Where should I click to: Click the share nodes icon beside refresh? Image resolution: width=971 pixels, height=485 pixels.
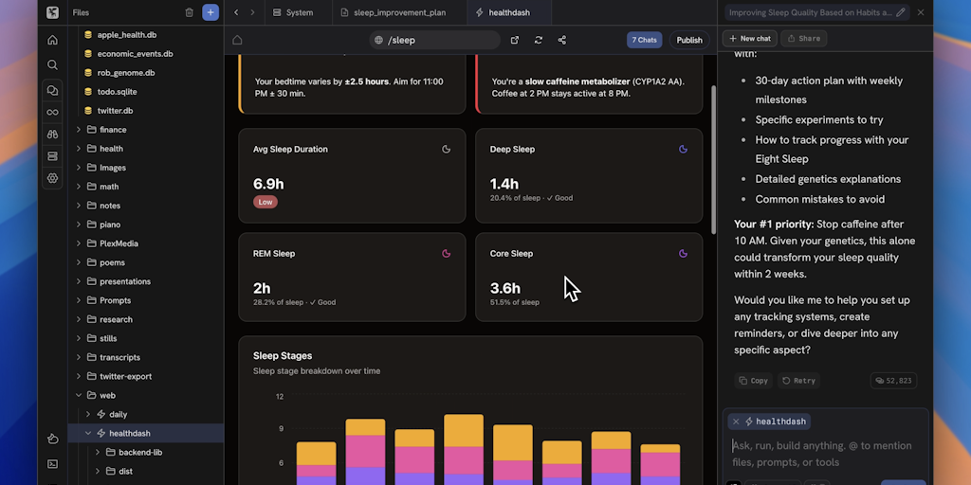point(562,40)
